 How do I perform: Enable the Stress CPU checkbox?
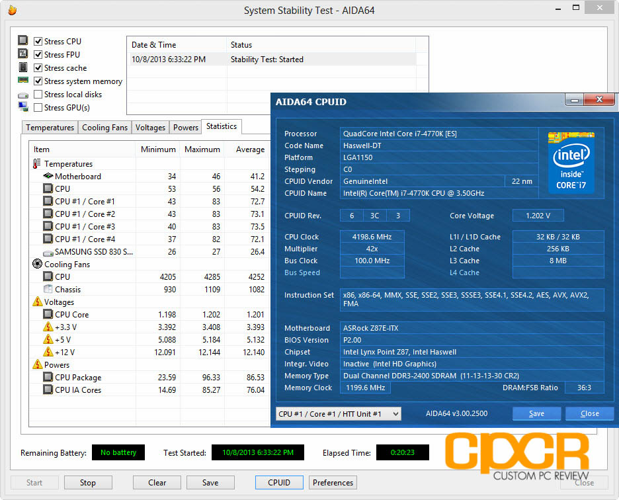point(38,42)
